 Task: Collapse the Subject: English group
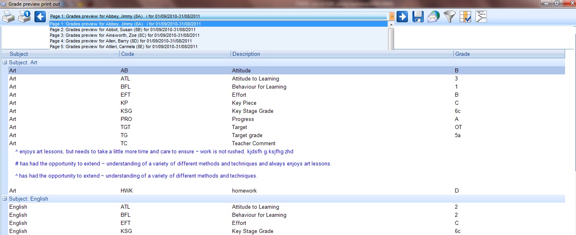coord(5,199)
